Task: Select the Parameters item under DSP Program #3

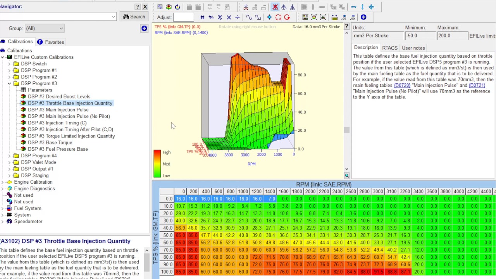Action: (40, 90)
